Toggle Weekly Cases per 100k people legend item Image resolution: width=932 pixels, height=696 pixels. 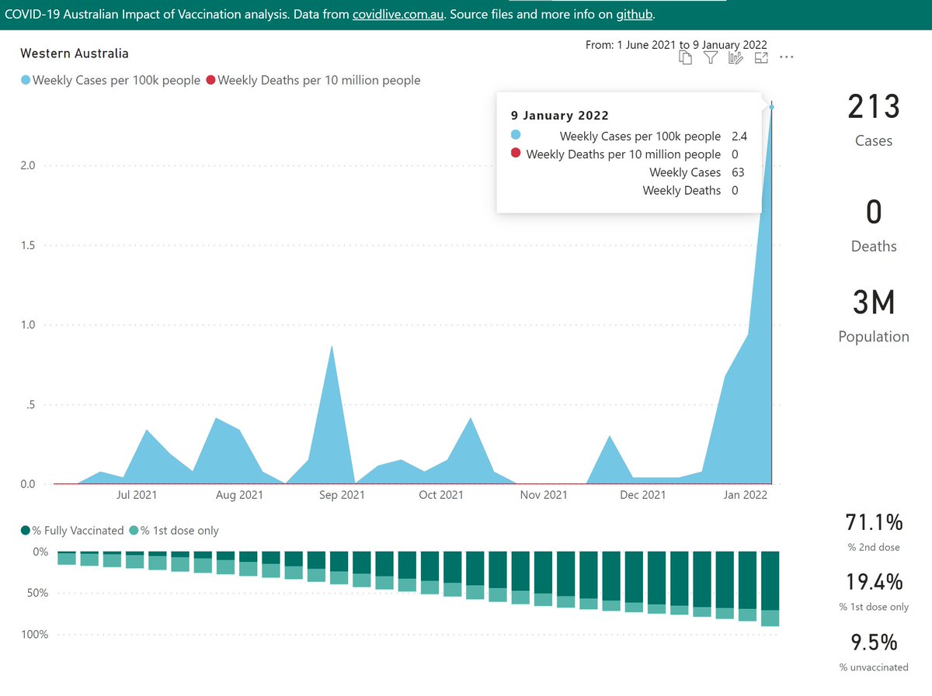[110, 80]
